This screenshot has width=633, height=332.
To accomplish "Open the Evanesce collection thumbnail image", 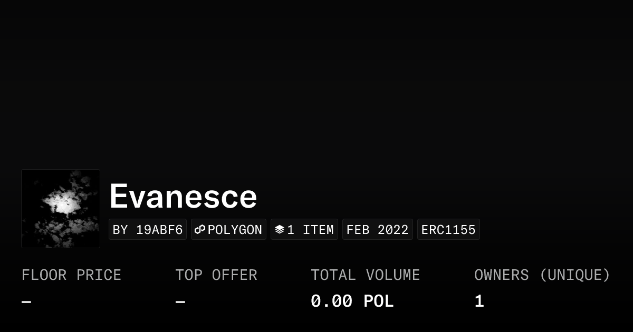I will coord(61,209).
